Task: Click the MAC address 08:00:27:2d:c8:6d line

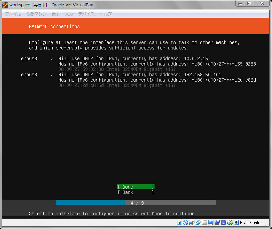Action: tap(117, 85)
